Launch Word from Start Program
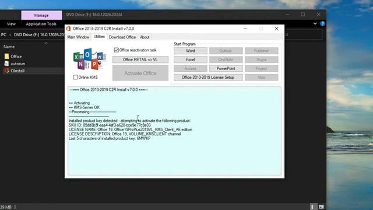The height and width of the screenshot is (210, 373). [191, 51]
